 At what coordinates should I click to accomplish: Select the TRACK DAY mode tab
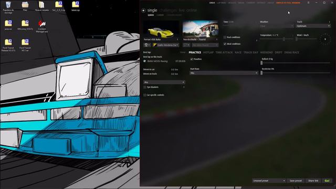251,52
